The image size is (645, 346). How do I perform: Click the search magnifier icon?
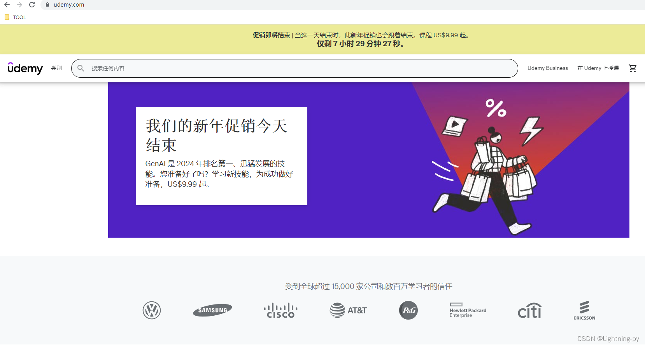81,68
